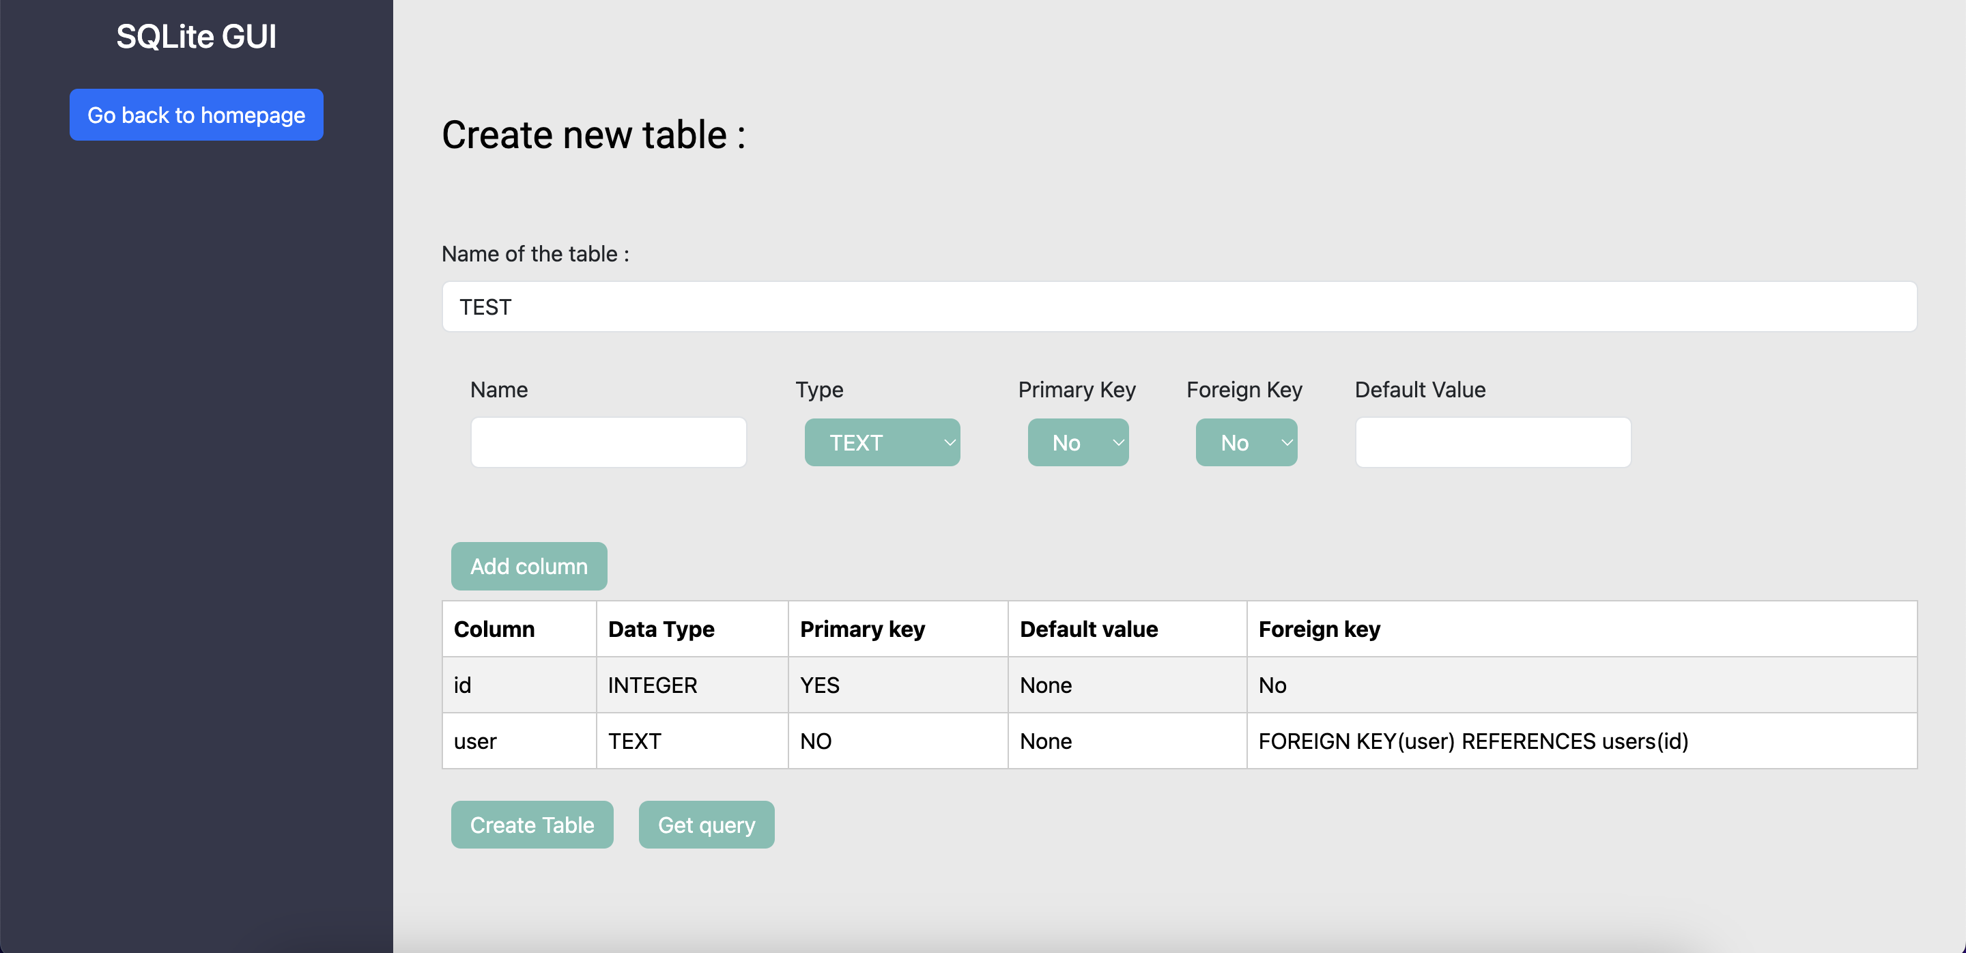Image resolution: width=1966 pixels, height=953 pixels.
Task: Click the Data Type table header
Action: [661, 629]
